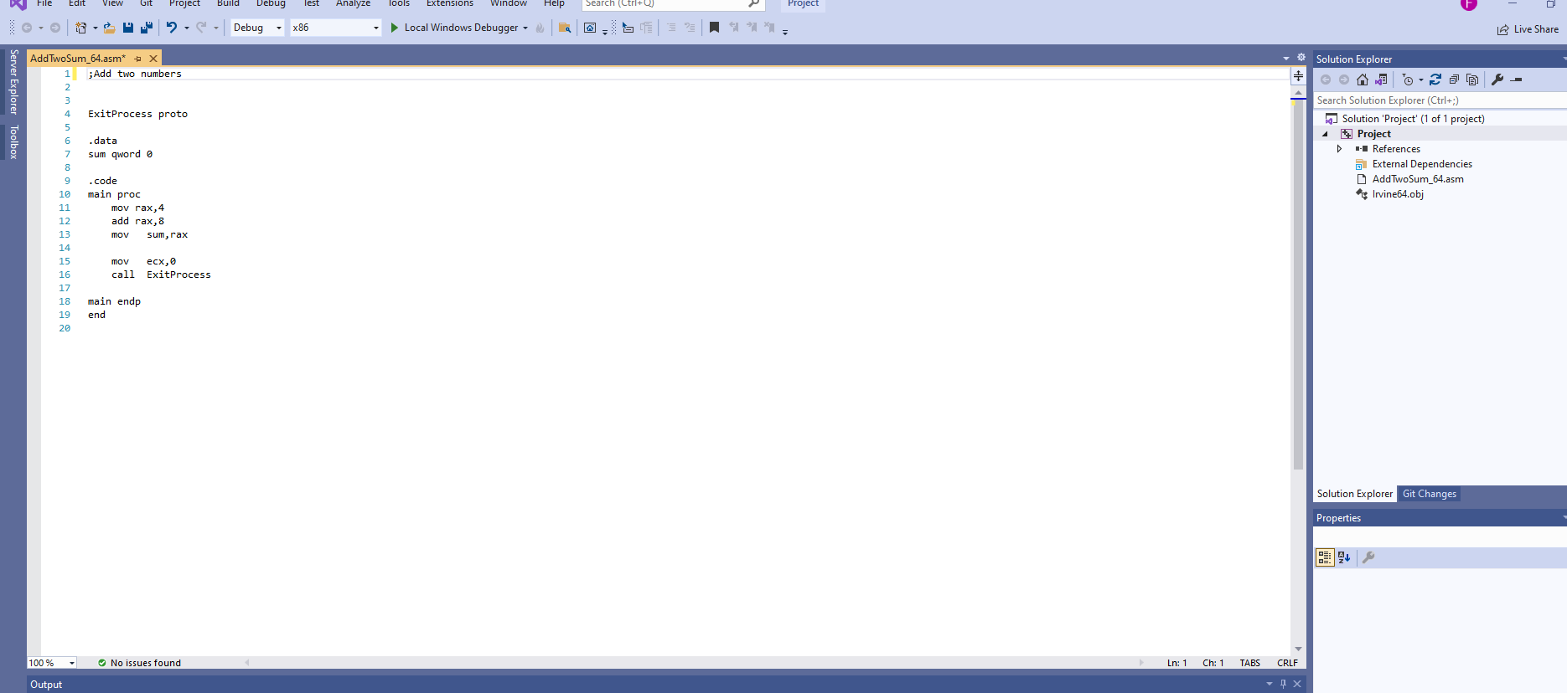This screenshot has height=693, width=1567.
Task: Click the CRLF line ending indicator
Action: [x=1287, y=663]
